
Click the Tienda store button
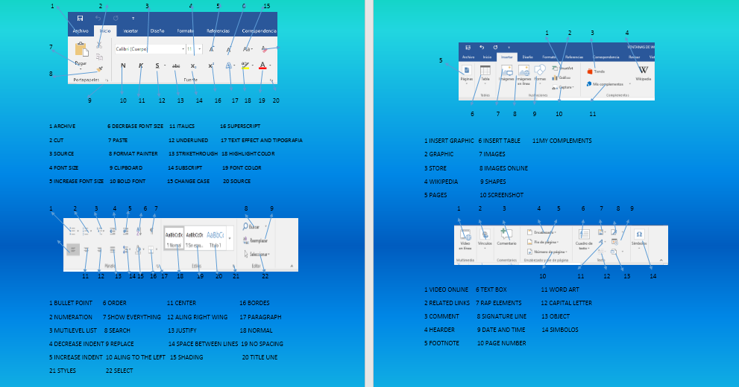tap(596, 71)
